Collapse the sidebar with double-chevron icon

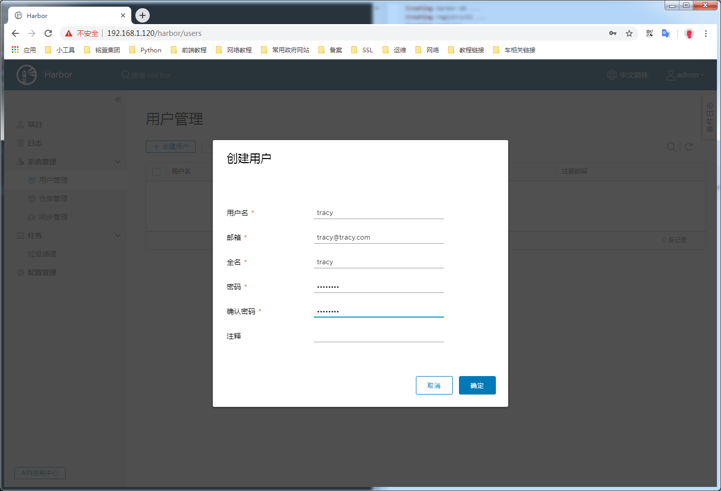coord(118,100)
